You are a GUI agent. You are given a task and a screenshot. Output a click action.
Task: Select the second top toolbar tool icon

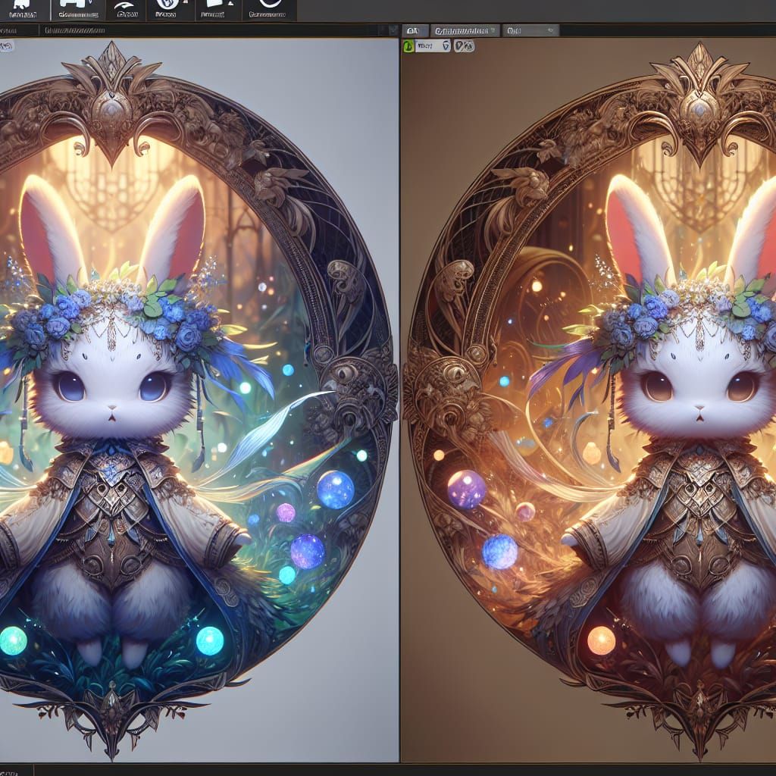point(75,10)
